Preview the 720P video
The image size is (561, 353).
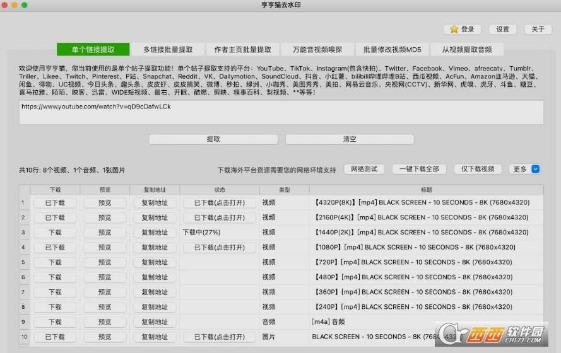point(105,262)
